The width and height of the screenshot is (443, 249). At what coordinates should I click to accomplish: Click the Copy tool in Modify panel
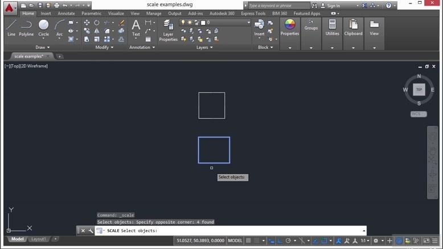pos(87,31)
